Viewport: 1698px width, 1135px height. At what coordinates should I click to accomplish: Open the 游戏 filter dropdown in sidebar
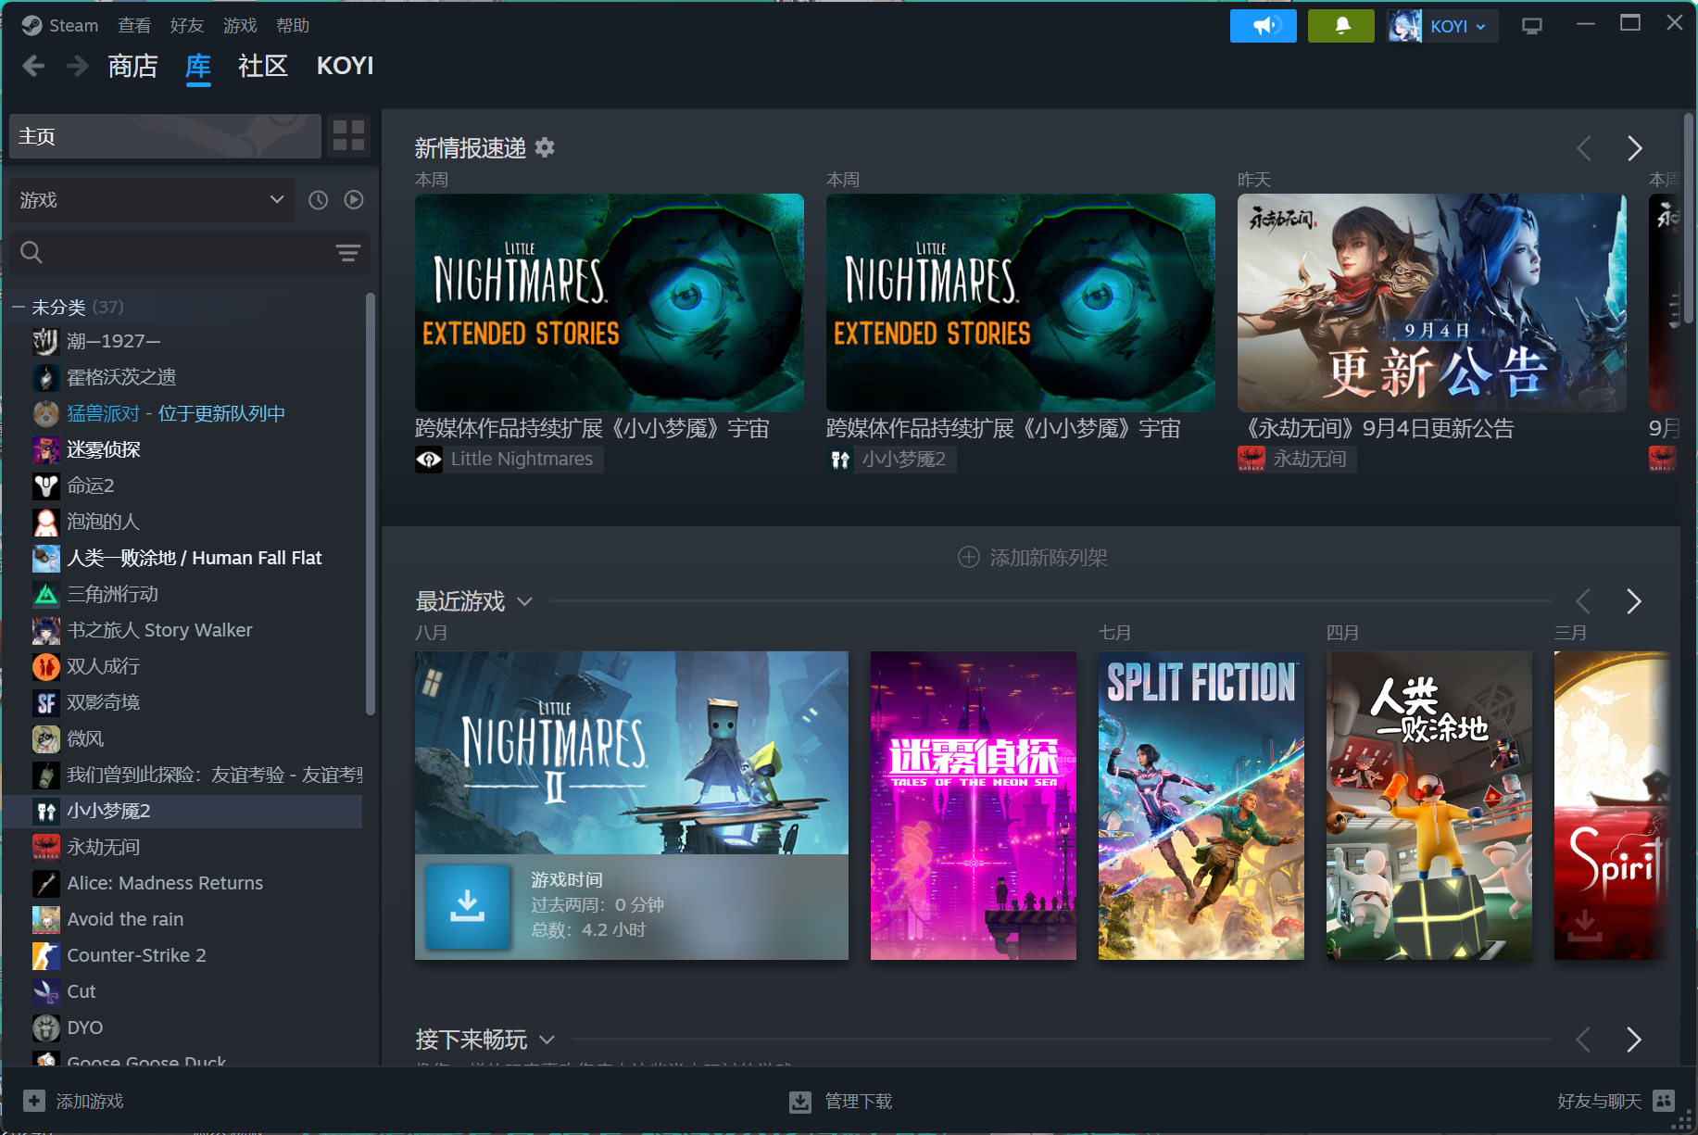[152, 199]
